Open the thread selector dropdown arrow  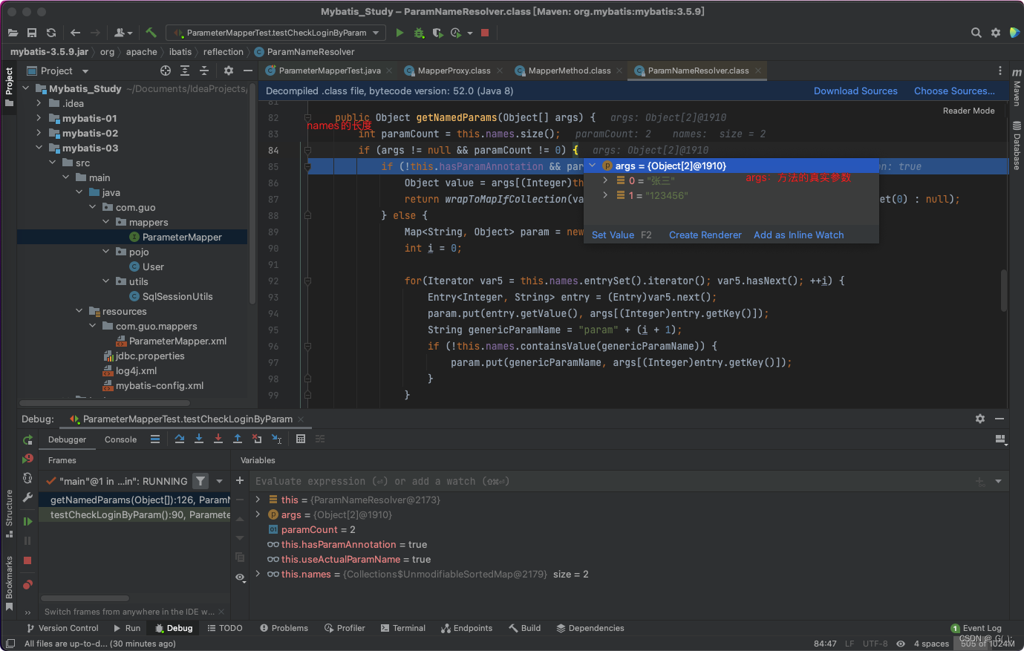coord(220,481)
